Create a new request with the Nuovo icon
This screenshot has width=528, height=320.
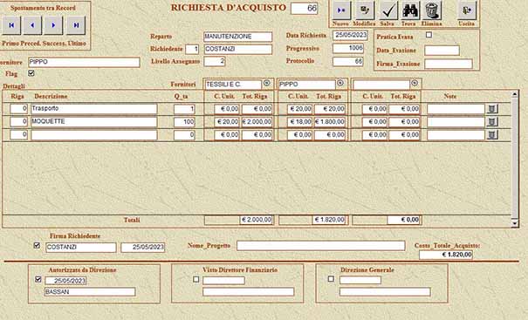coord(341,10)
